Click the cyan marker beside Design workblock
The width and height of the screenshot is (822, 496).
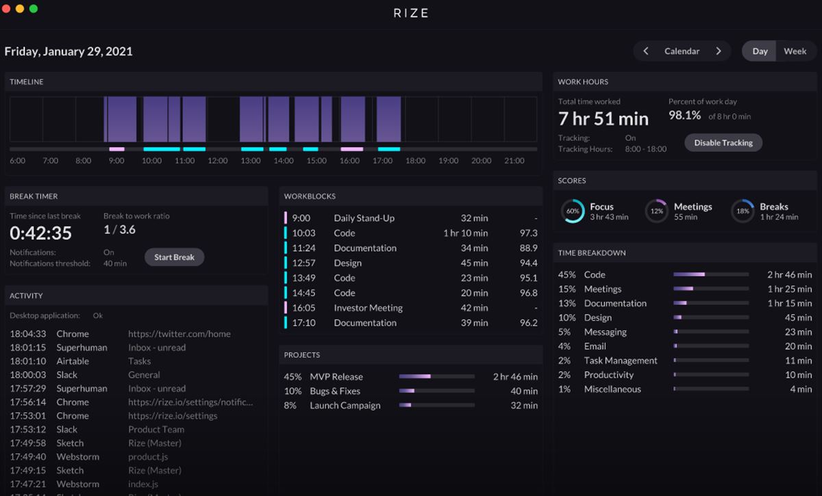(286, 263)
